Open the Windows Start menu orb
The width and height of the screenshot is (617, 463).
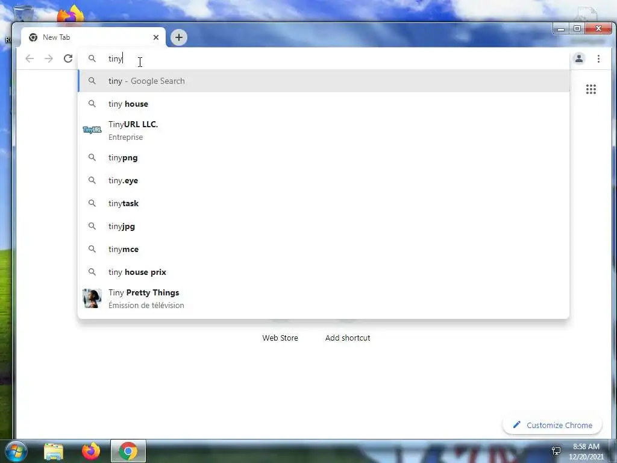click(15, 451)
